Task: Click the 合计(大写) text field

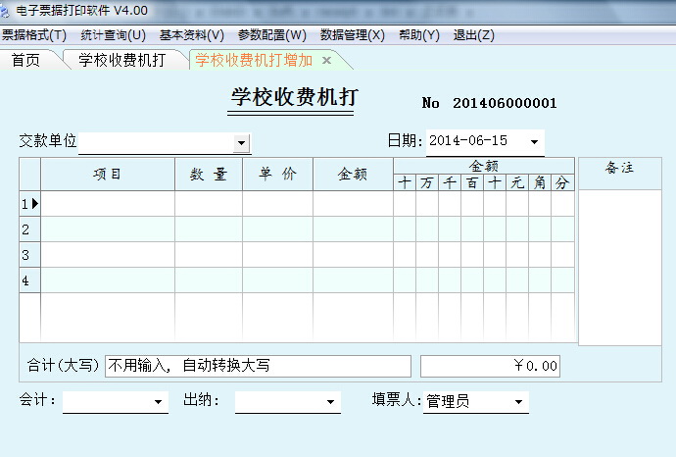Action: (x=258, y=366)
